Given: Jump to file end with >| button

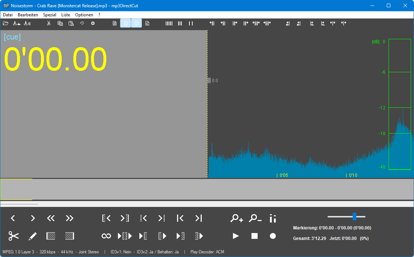Looking at the screenshot, I should pyautogui.click(x=198, y=218).
